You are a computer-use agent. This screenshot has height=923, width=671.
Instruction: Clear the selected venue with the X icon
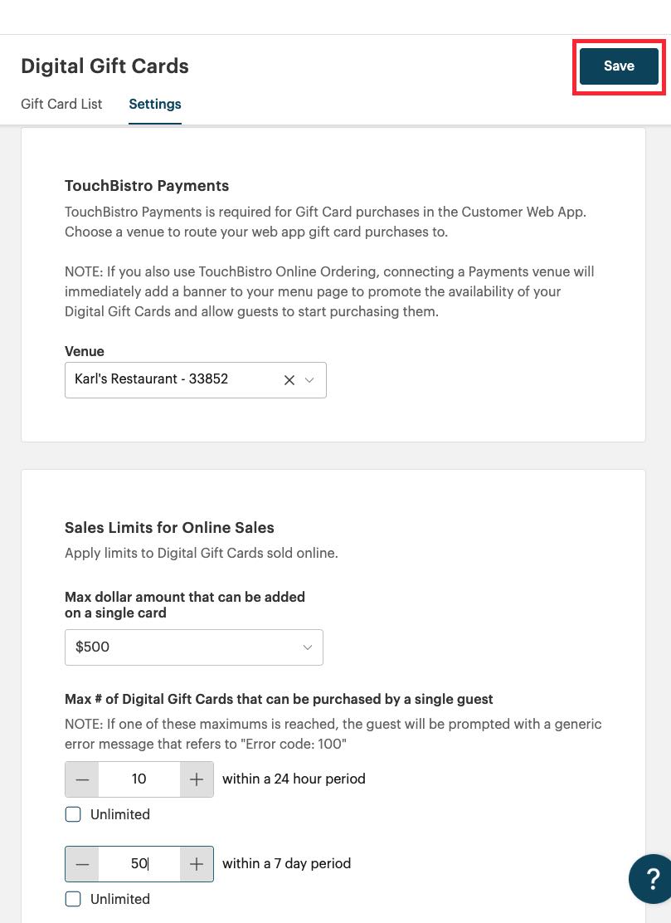tap(289, 379)
